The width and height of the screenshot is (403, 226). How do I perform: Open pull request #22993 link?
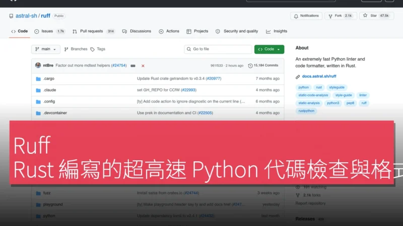point(188,90)
